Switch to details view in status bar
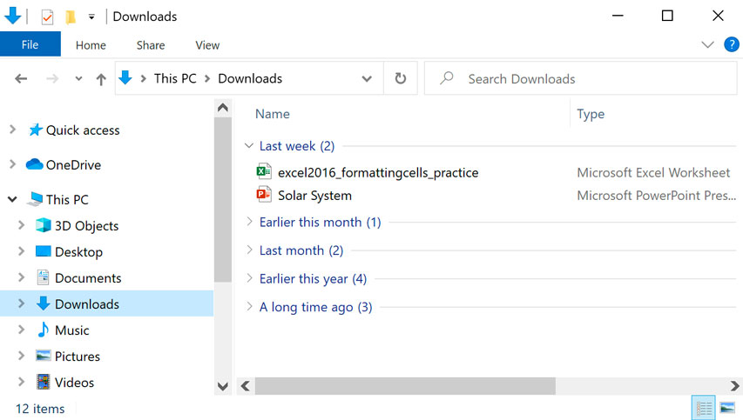Viewport: 743px width, 420px height. click(703, 407)
